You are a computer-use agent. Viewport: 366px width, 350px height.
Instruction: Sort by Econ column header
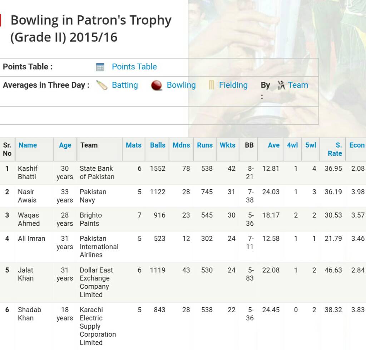(357, 145)
